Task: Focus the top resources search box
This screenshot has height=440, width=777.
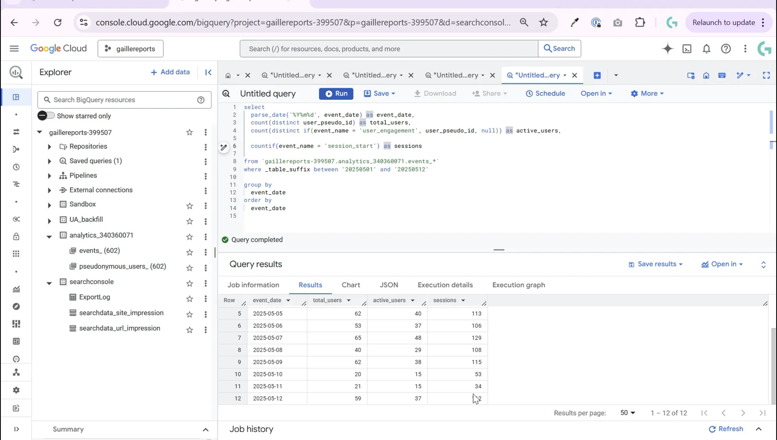Action: [x=389, y=49]
